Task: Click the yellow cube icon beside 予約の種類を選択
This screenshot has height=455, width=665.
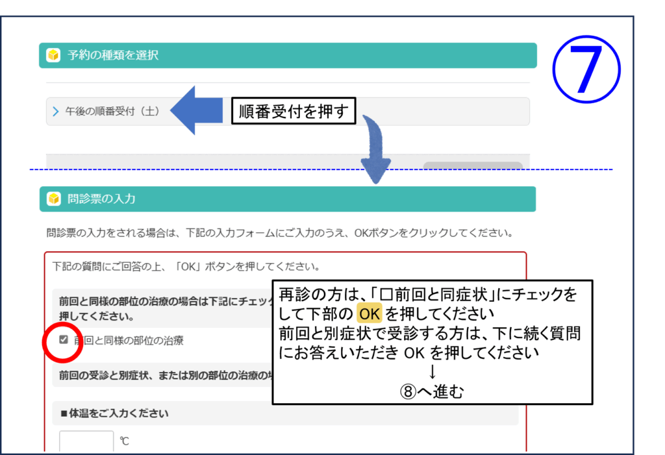Action: tap(53, 55)
